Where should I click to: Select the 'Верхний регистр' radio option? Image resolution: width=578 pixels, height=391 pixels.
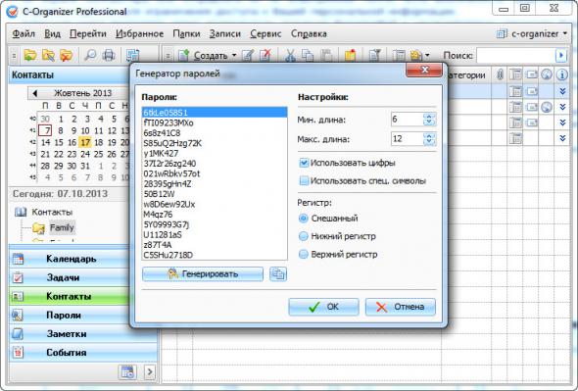[303, 254]
